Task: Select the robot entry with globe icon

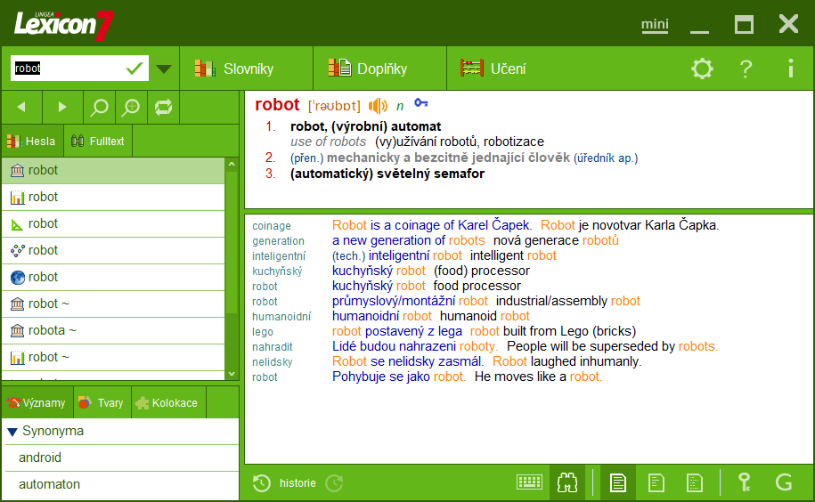Action: coord(113,277)
